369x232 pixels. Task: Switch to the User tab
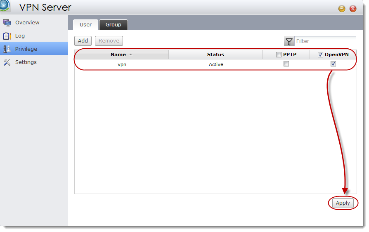point(86,25)
